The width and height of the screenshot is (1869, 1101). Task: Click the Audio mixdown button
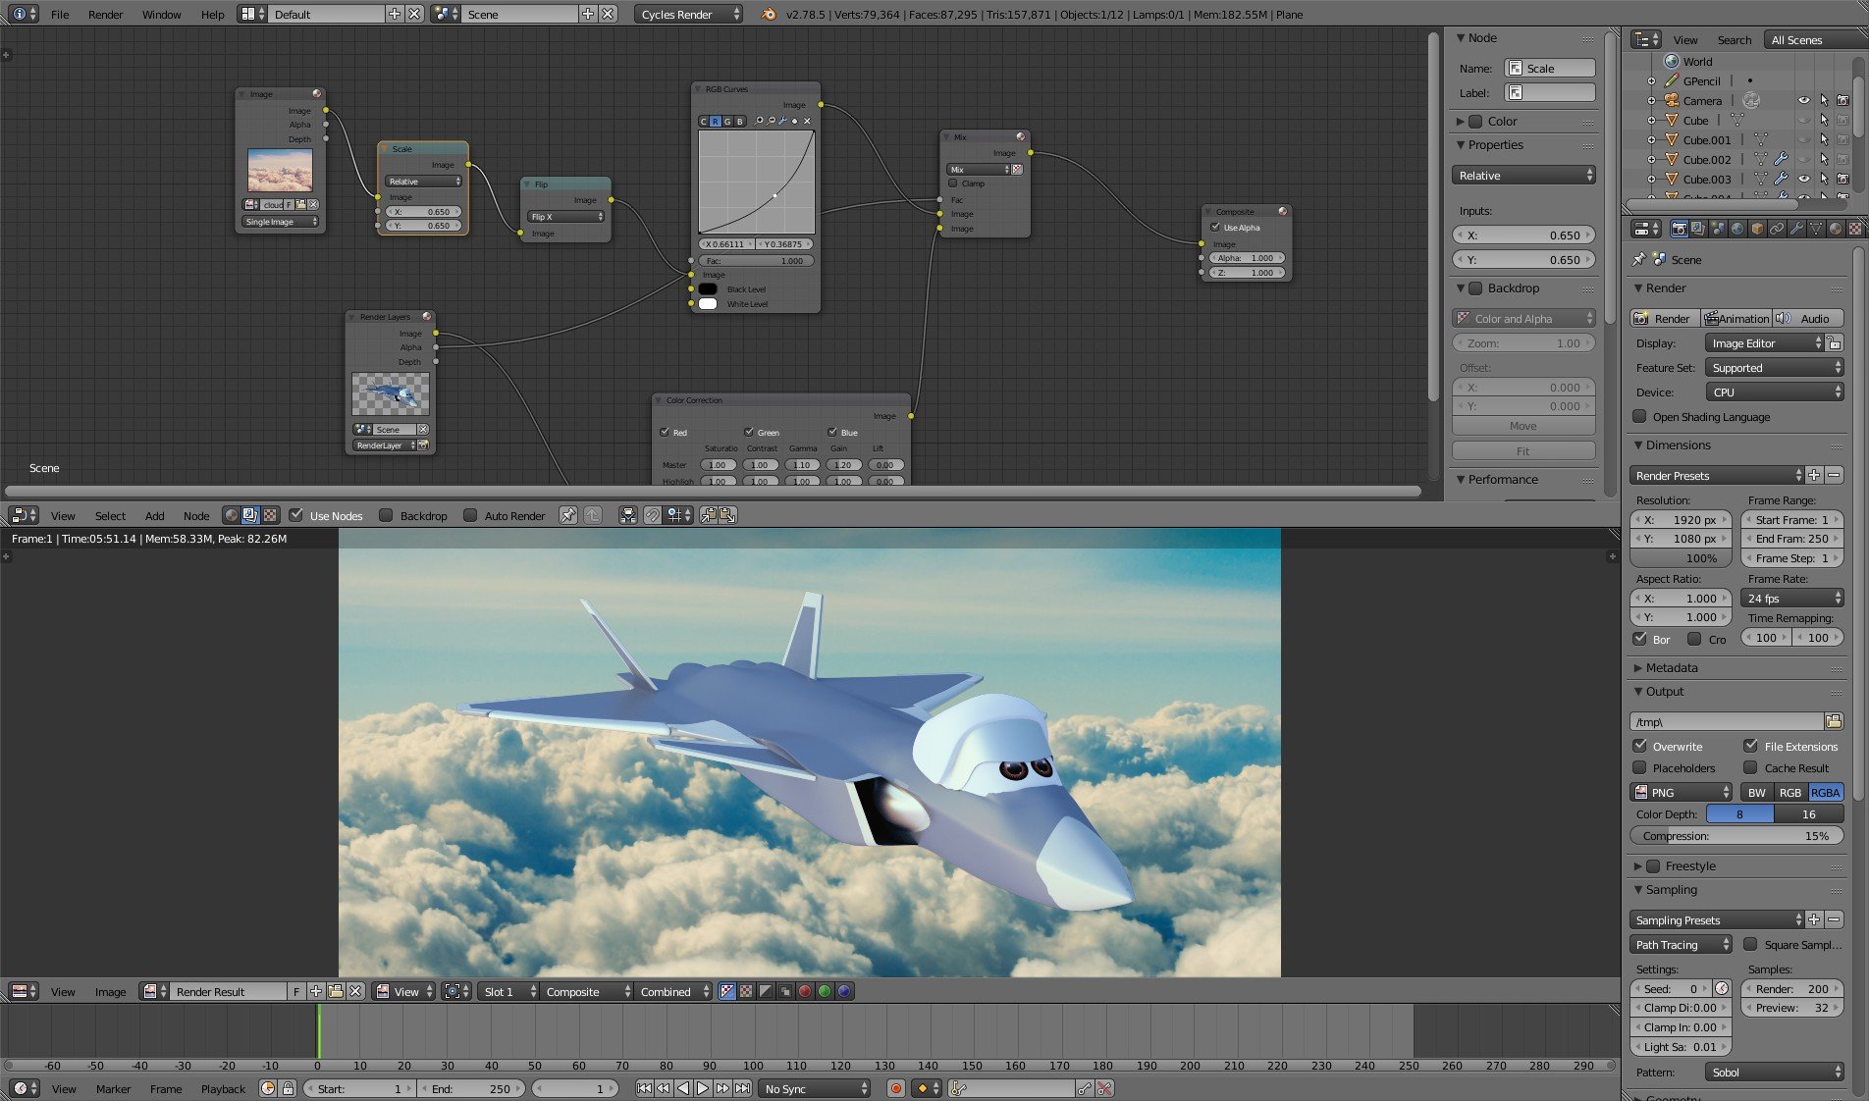(1807, 318)
